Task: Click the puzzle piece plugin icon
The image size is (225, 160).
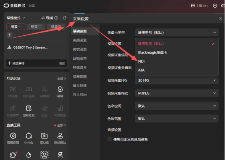Action: click(x=13, y=155)
